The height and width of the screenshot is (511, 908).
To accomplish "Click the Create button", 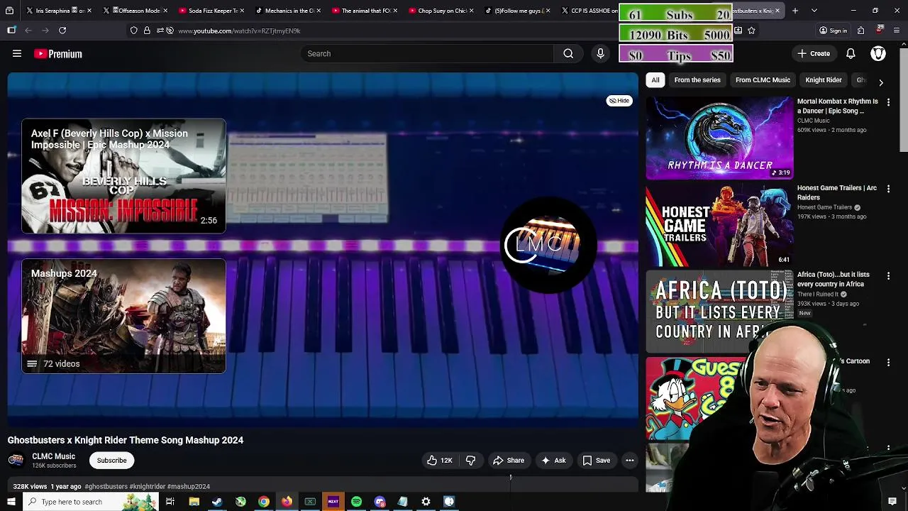I will pyautogui.click(x=814, y=53).
